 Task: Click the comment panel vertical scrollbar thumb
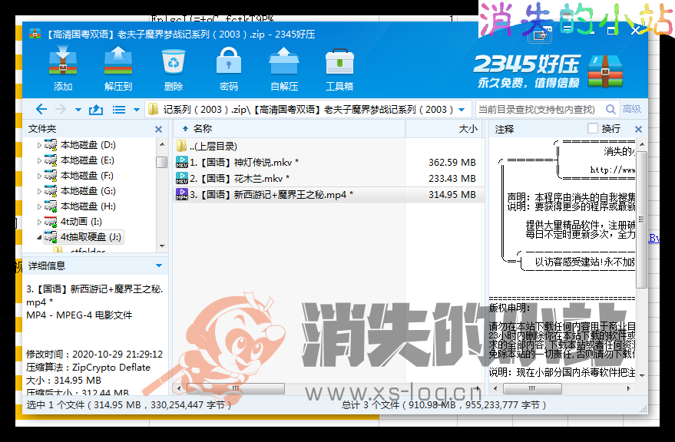point(641,219)
